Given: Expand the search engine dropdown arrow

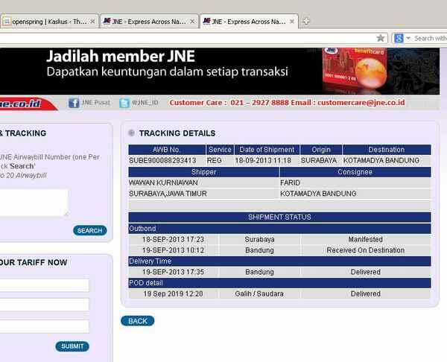Looking at the screenshot, I should [408, 38].
